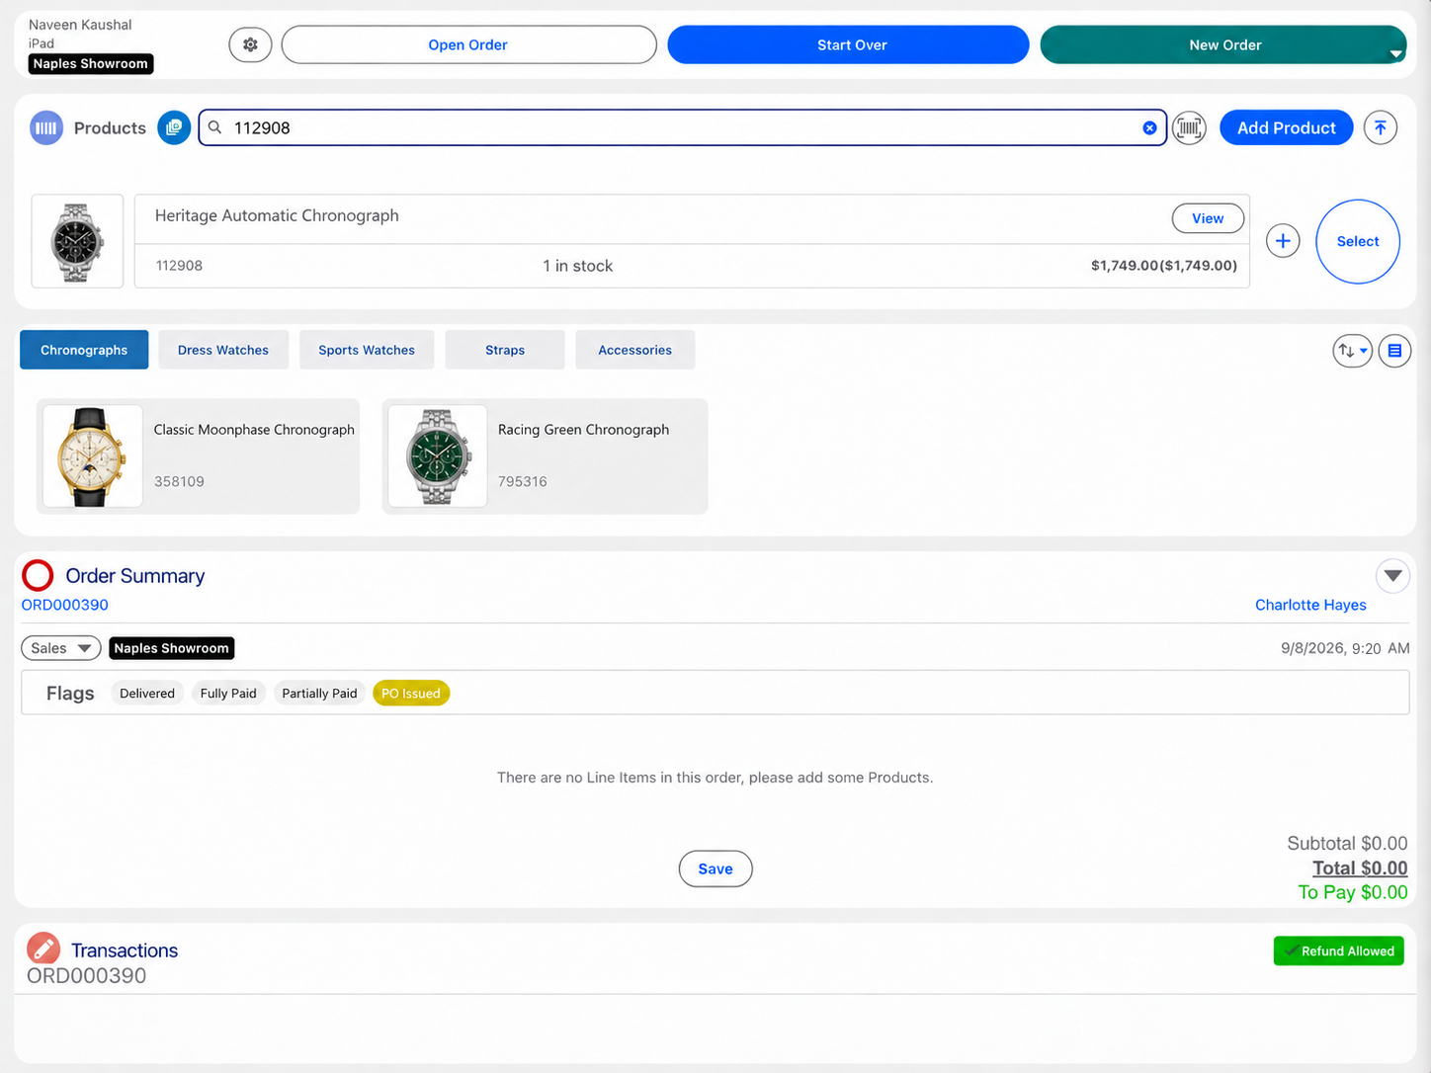
Task: Click View on Heritage Automatic Chronograph
Action: pyautogui.click(x=1208, y=218)
